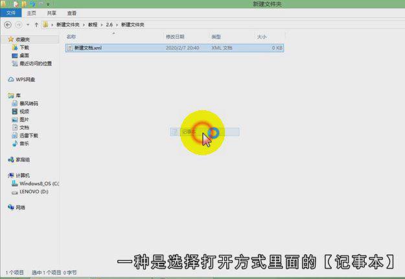
Task: Sort by 修改日期 column header
Action: click(175, 37)
